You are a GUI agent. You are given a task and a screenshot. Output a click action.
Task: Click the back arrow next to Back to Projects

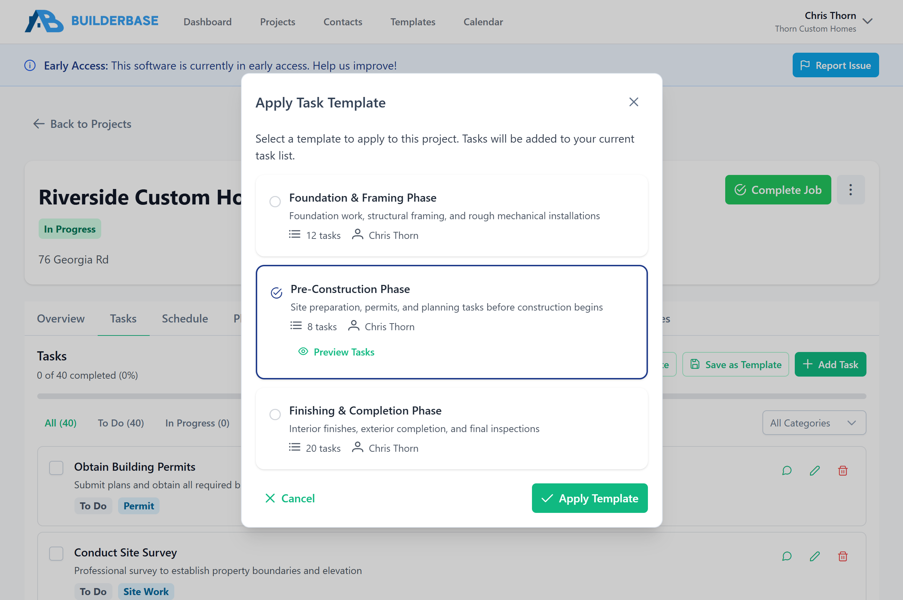(x=39, y=124)
